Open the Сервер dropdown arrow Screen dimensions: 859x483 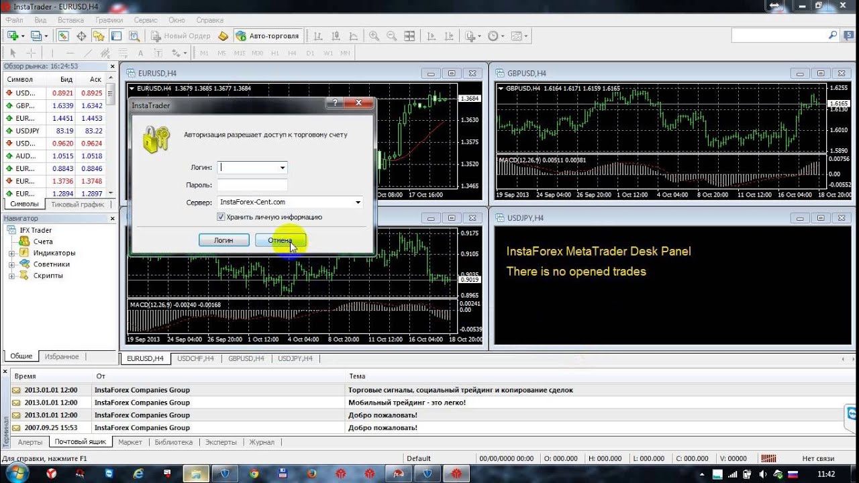coord(358,202)
